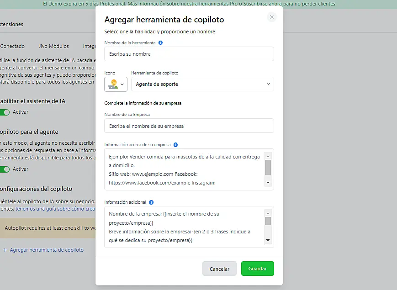
Task: Toggle the Copiloto para el agente switch
Action: (5, 169)
